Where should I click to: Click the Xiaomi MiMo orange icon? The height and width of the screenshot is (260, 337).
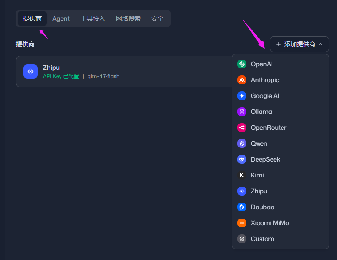pos(242,222)
